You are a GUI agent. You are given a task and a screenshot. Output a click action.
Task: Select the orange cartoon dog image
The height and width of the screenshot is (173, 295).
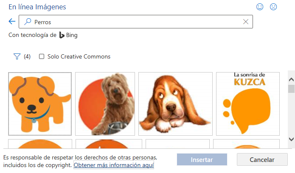(40, 103)
